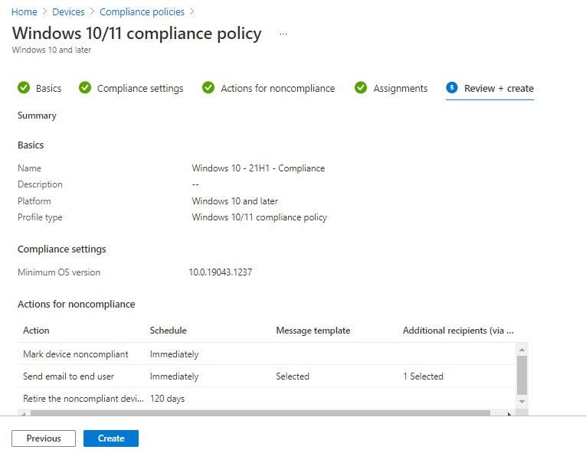Click the '1 Selected' recipients cell
This screenshot has width=586, height=453.
[x=423, y=376]
